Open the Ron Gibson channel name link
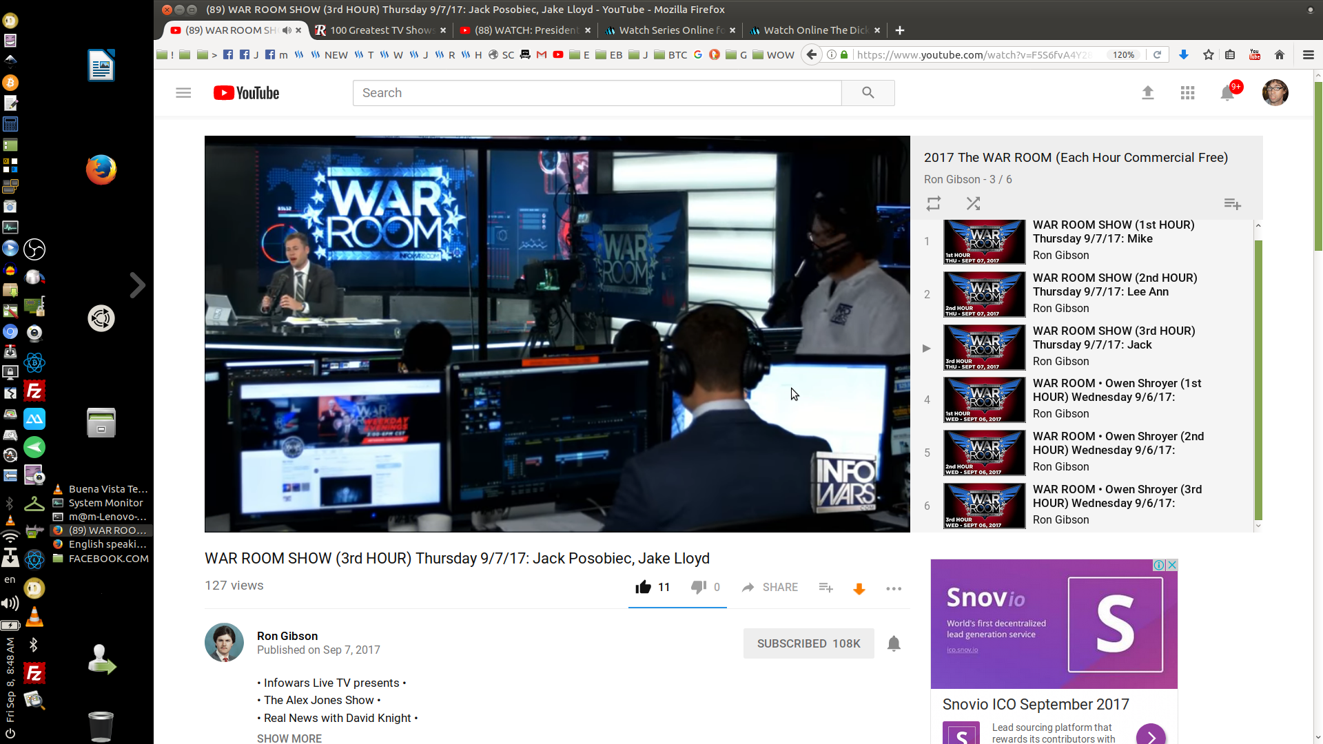The width and height of the screenshot is (1323, 744). point(287,636)
